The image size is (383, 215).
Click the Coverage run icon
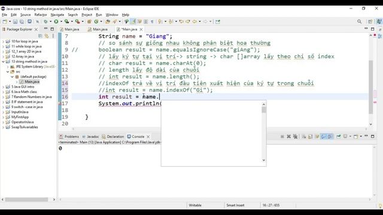66,21
